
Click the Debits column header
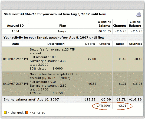tap(90, 44)
